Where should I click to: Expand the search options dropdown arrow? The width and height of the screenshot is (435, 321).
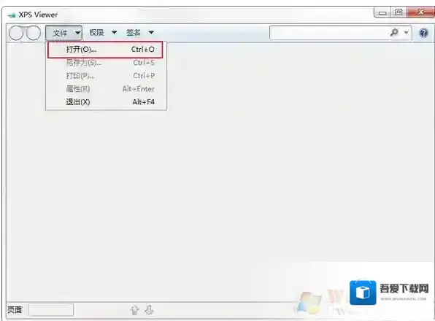tap(406, 33)
